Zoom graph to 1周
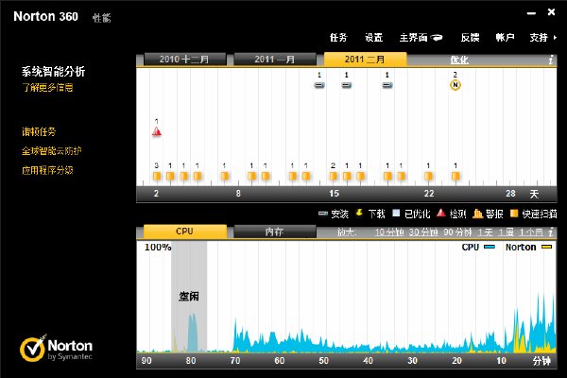This screenshot has height=378, width=567. click(x=506, y=232)
